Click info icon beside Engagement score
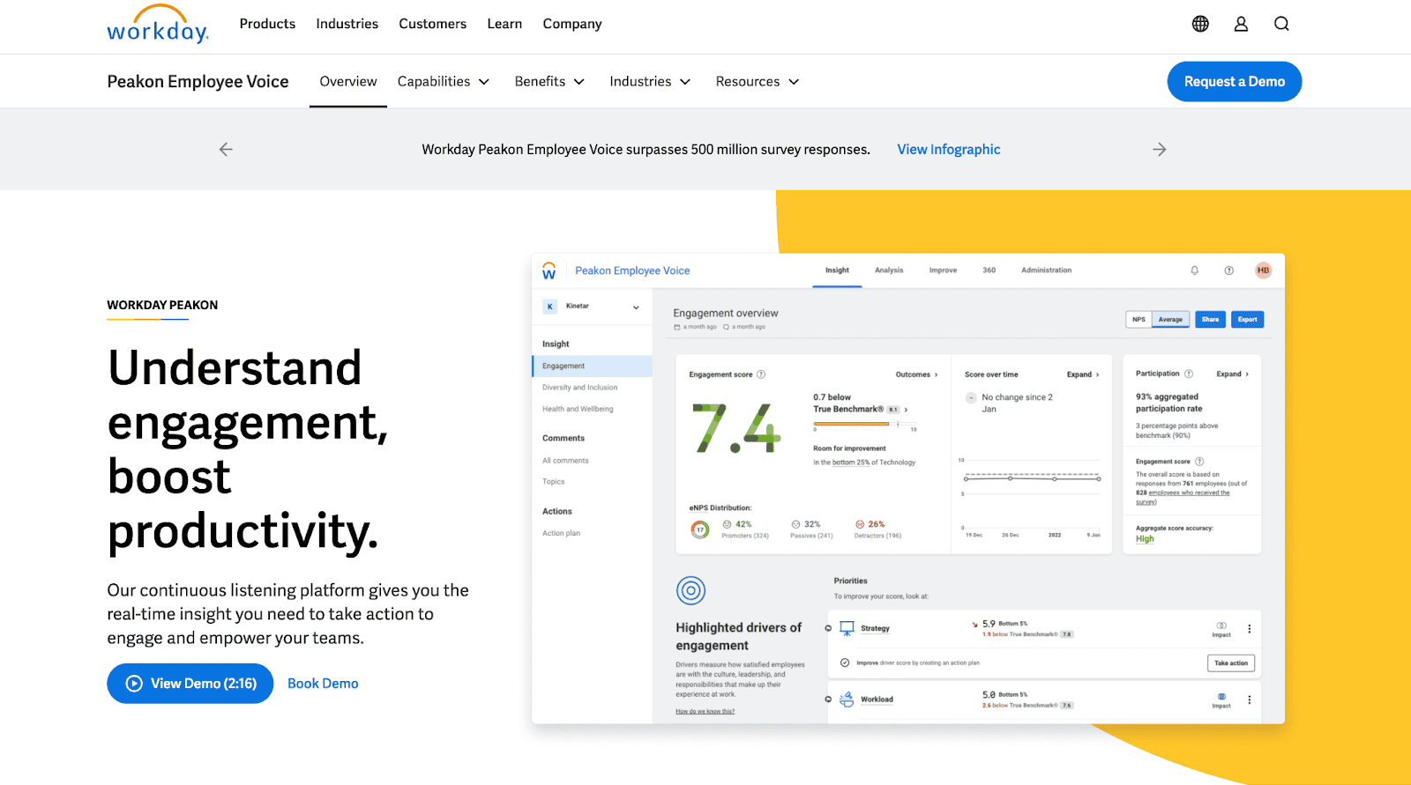Viewport: 1411px width, 785px height. click(x=761, y=374)
